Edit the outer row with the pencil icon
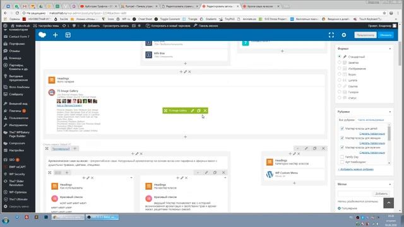Screen dimensions: 404x227 click(x=306, y=149)
